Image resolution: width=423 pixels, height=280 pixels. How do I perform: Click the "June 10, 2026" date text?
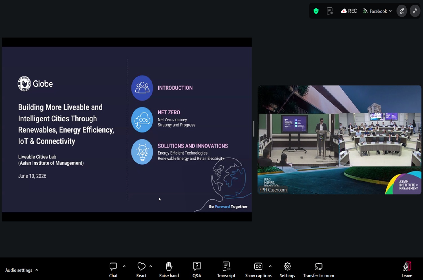coord(32,176)
